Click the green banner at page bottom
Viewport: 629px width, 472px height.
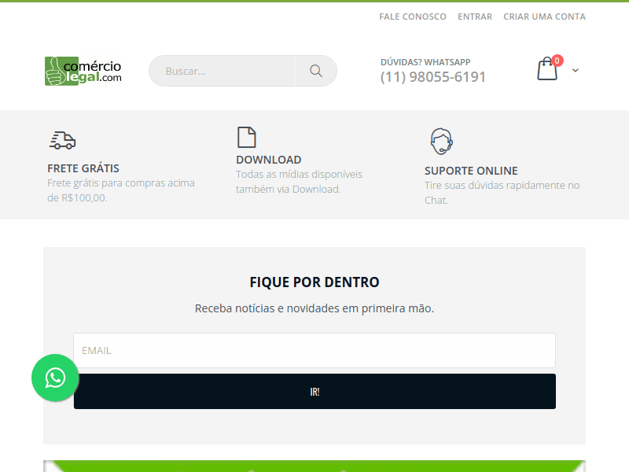click(314, 466)
